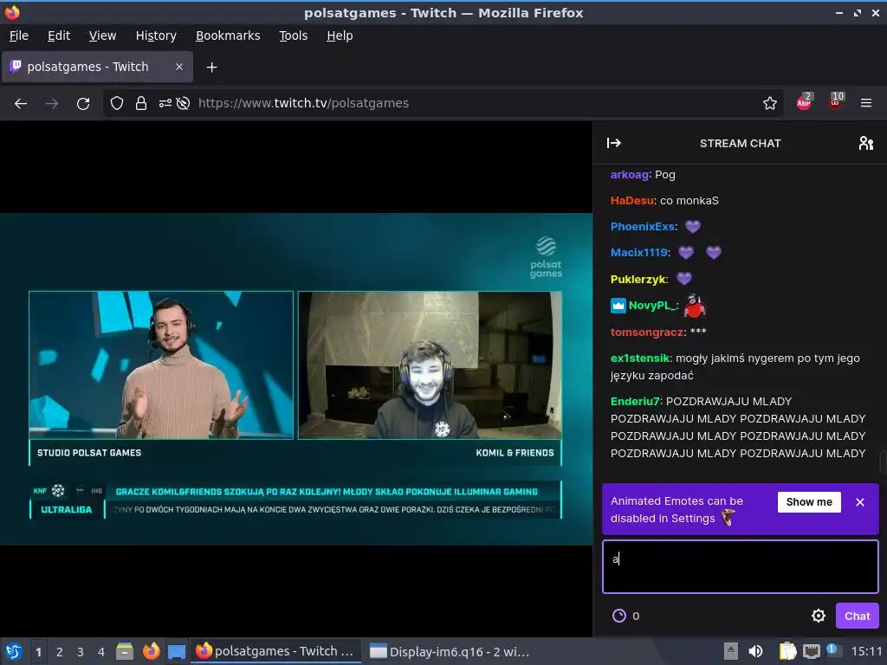This screenshot has height=665, width=887.
Task: Dismiss the Animated Emotes notice
Action: (860, 502)
